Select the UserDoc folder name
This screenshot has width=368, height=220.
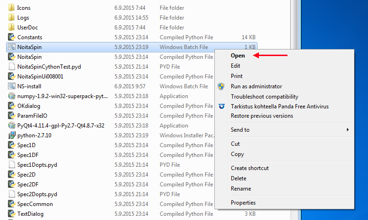point(28,28)
